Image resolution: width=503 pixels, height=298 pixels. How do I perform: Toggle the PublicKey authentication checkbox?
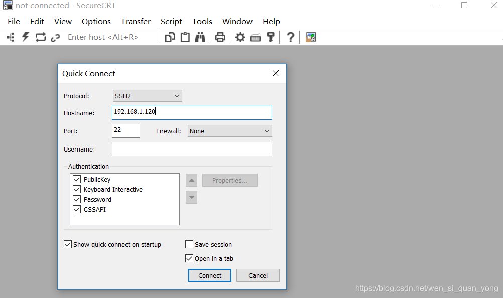point(77,179)
